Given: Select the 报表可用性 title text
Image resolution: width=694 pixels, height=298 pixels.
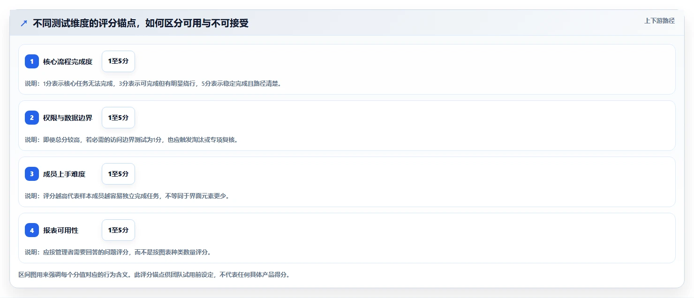Looking at the screenshot, I should coord(60,230).
